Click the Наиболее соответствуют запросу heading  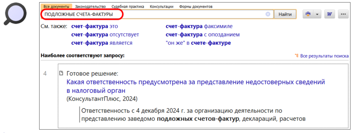coord(82,56)
